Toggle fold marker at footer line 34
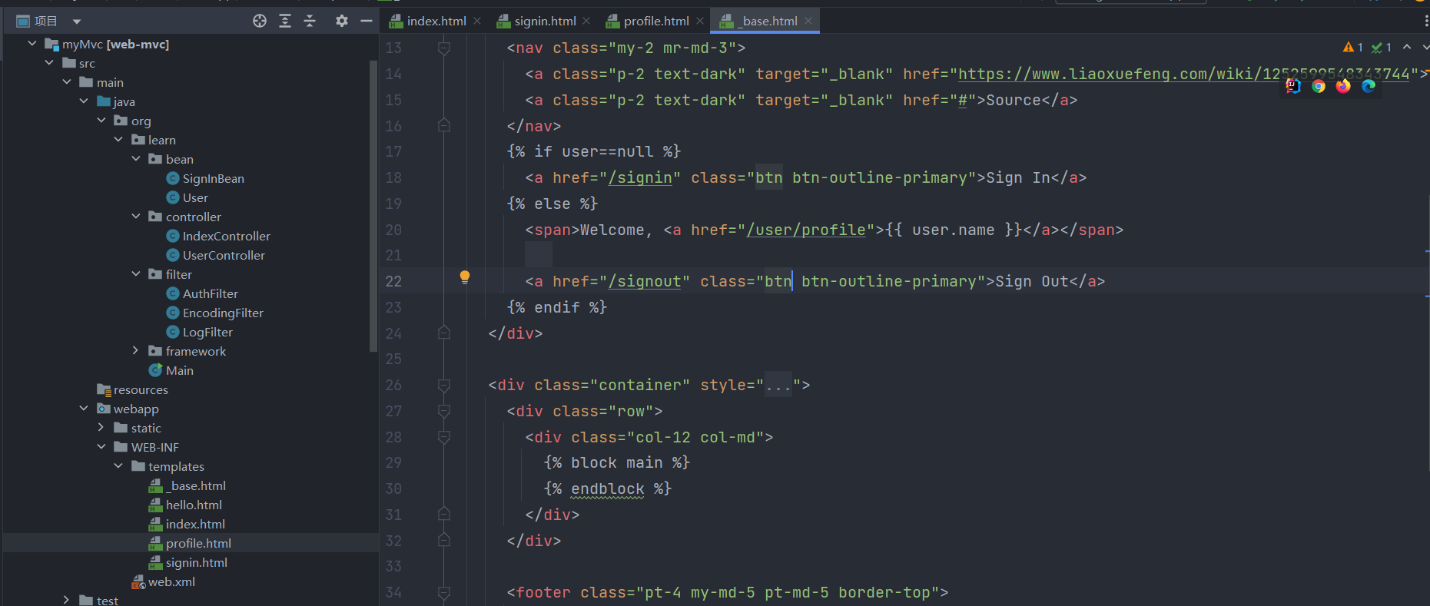 444,592
